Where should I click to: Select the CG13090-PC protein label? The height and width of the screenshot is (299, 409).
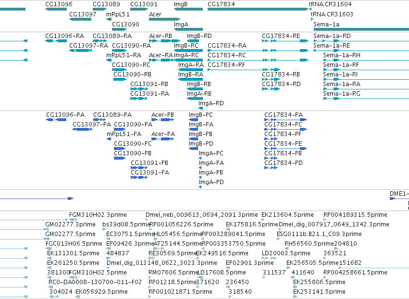coord(133,144)
